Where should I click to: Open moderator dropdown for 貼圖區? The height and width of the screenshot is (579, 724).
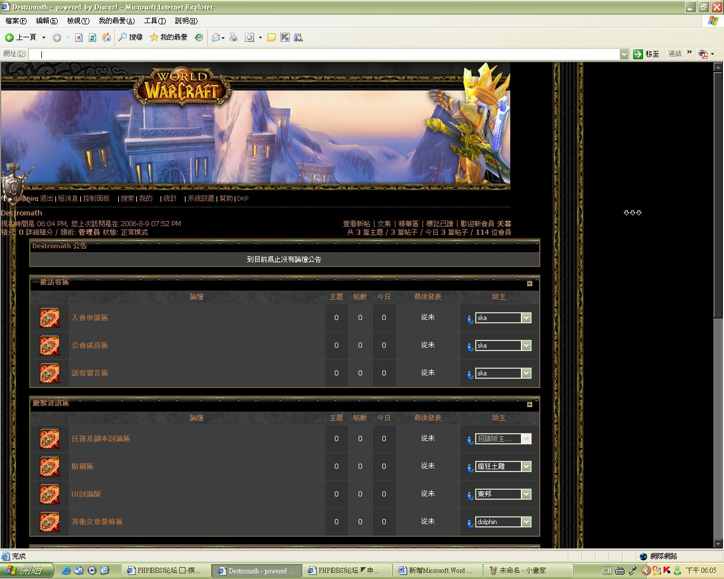[x=526, y=466]
